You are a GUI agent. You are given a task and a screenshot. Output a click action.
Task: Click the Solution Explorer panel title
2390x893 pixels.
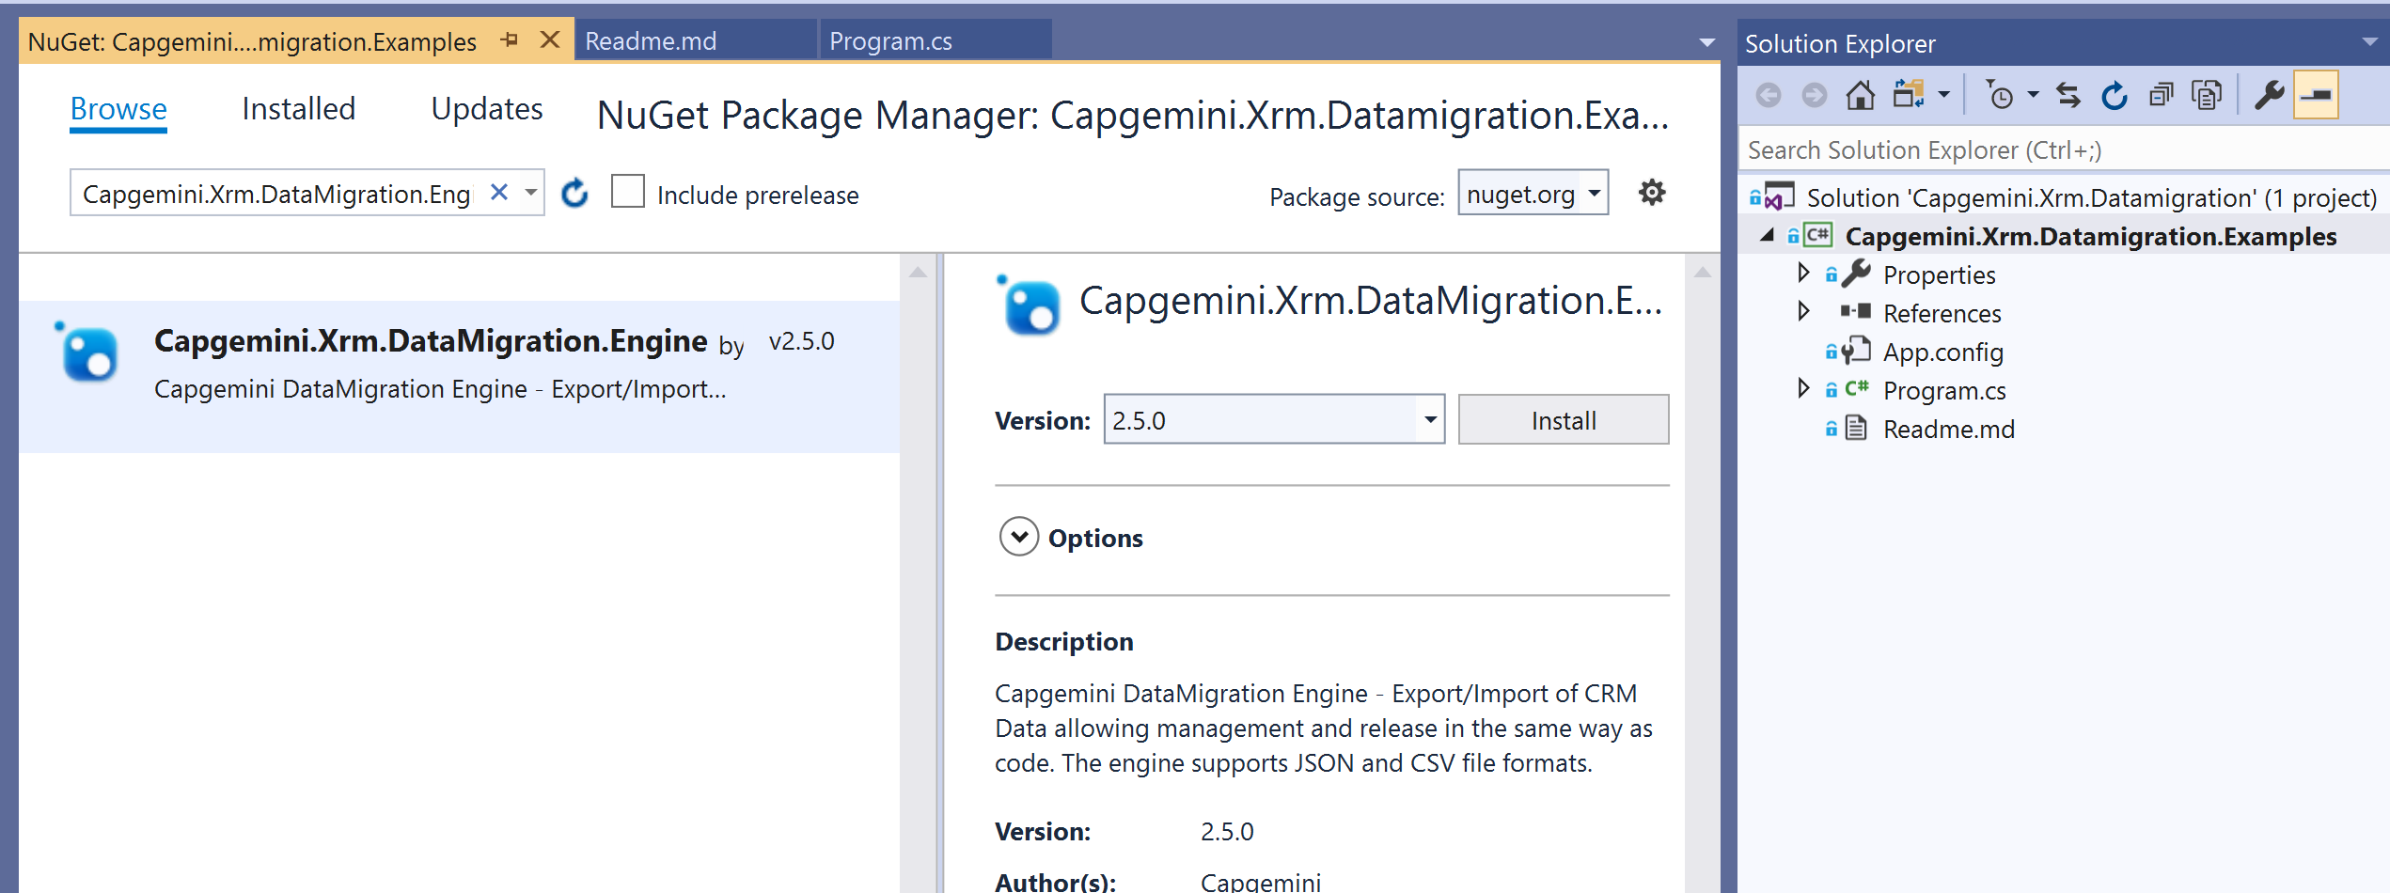tap(1840, 43)
